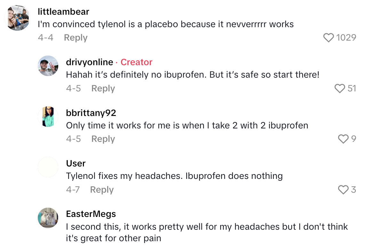The image size is (368, 246).
Task: Open EasterMegs cat avatar
Action: click(x=48, y=218)
